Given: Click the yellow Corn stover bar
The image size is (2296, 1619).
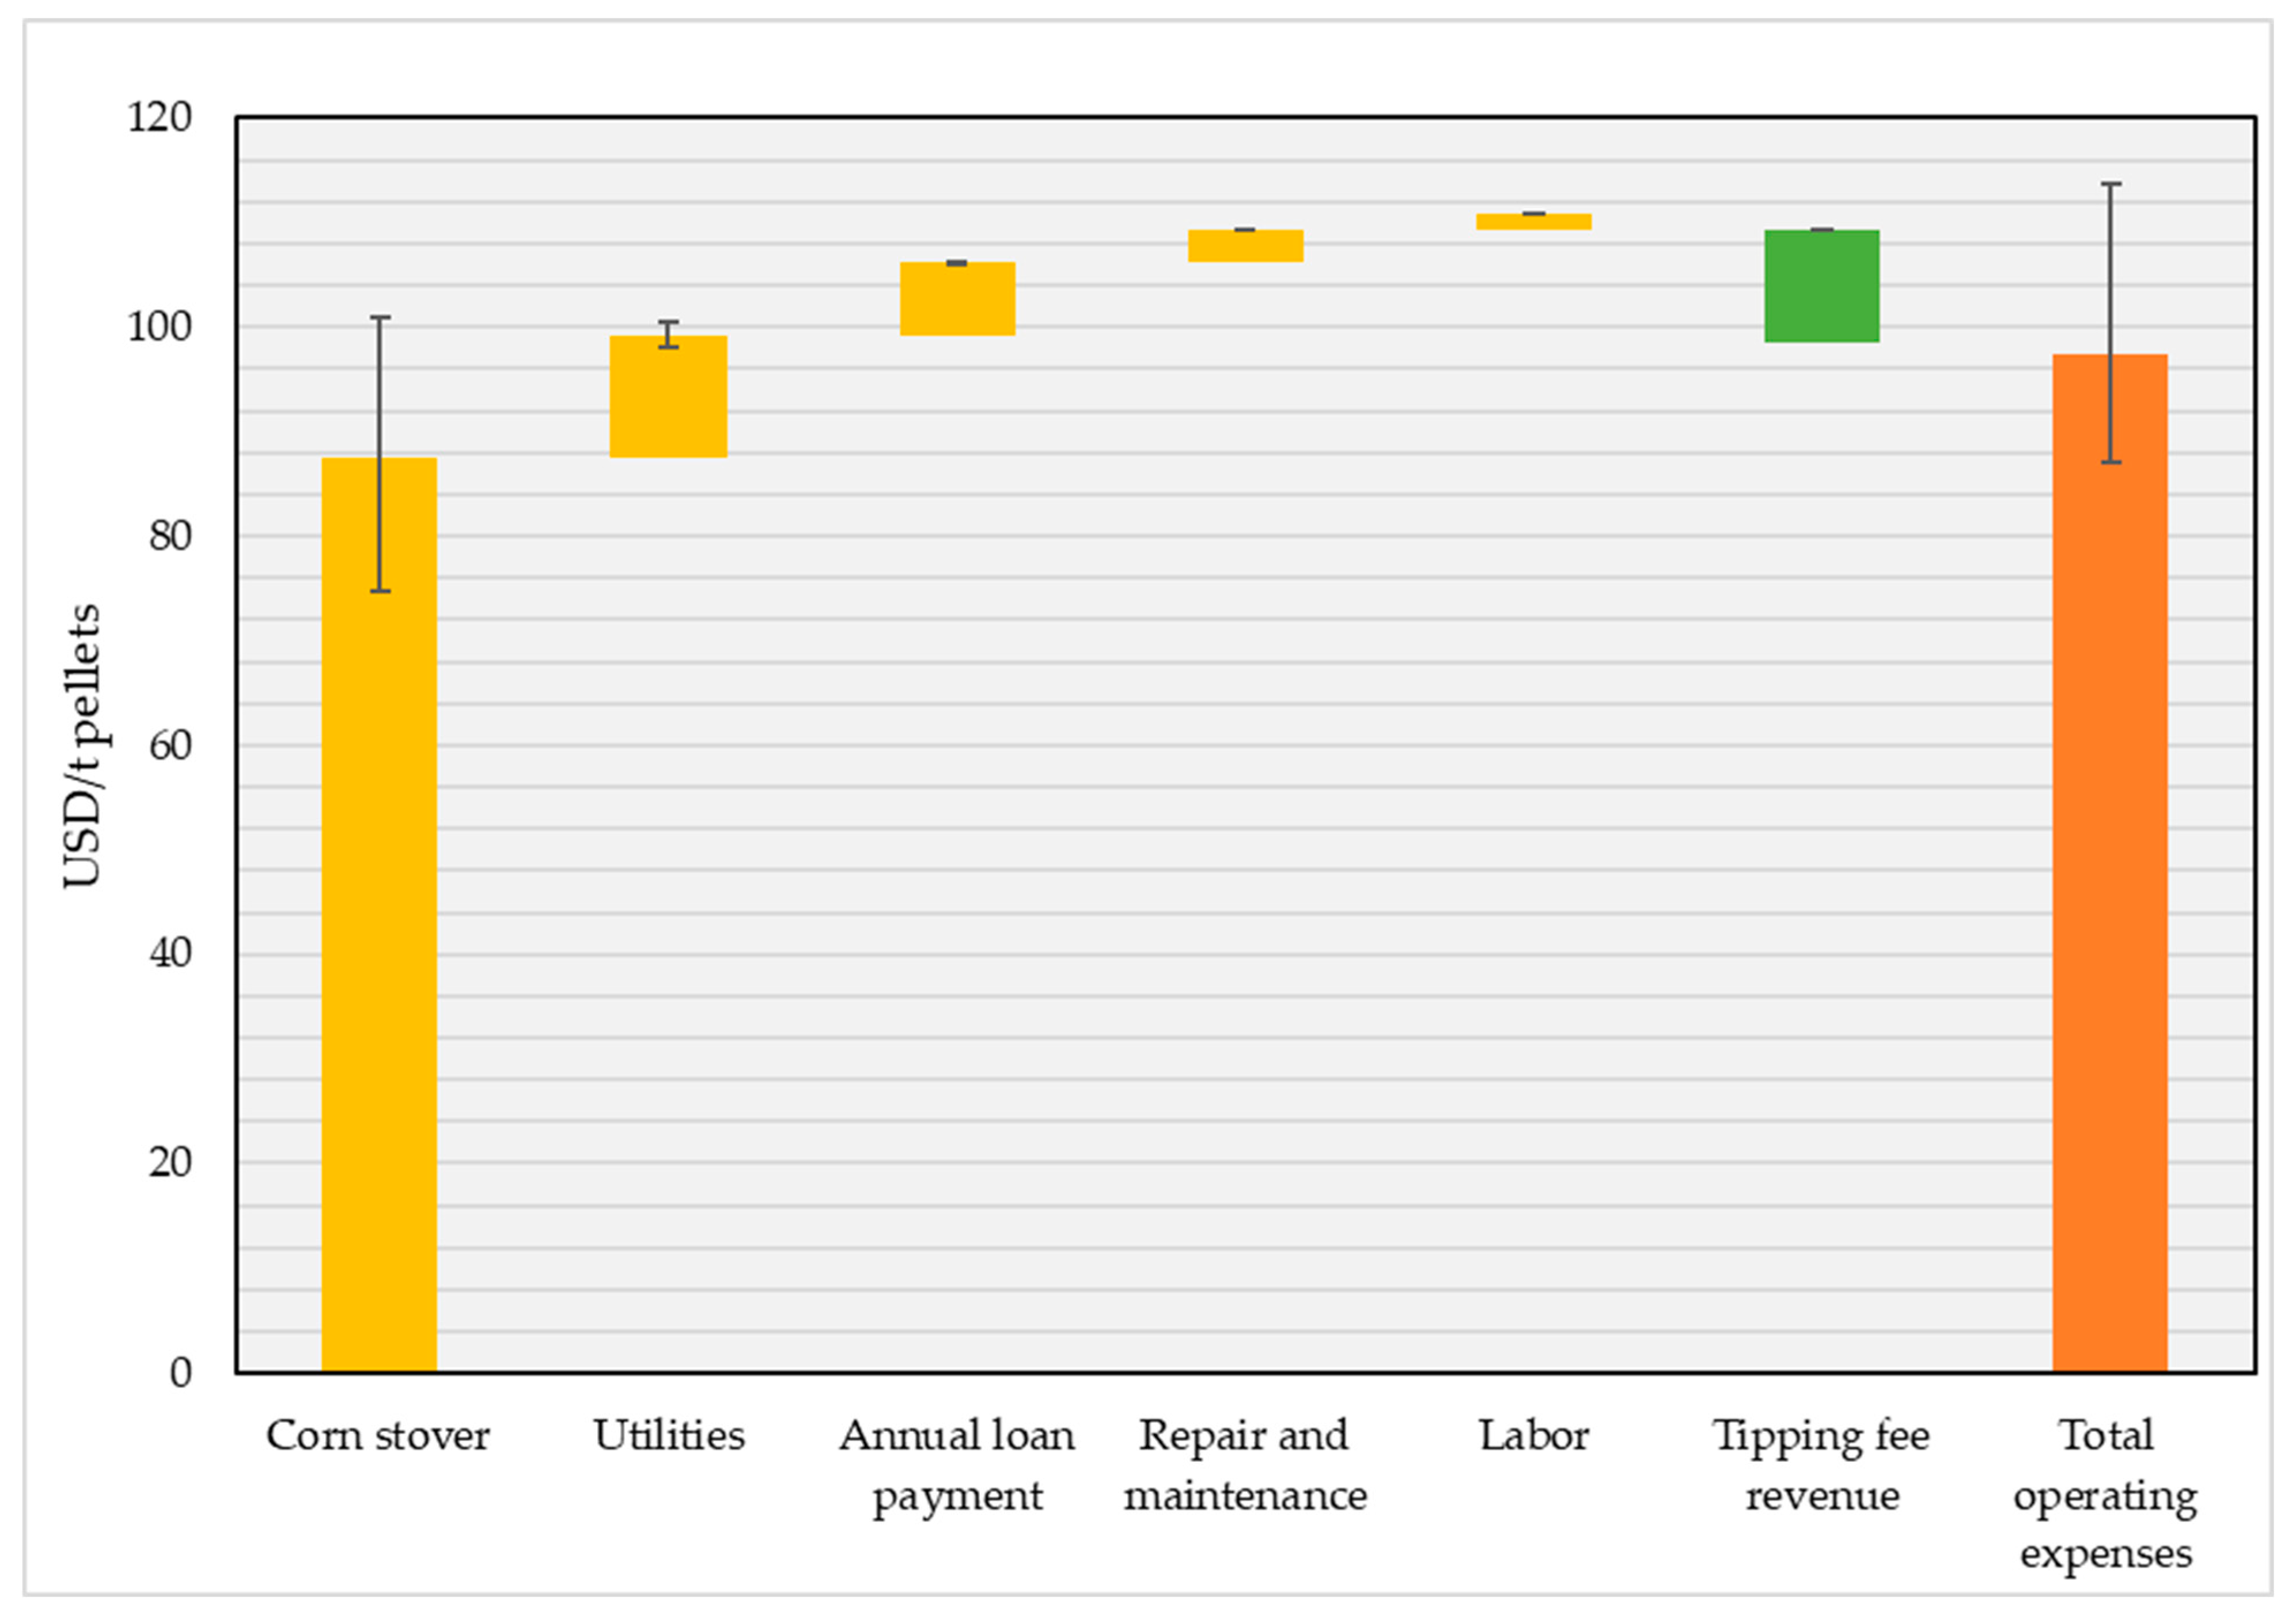Looking at the screenshot, I should pyautogui.click(x=378, y=914).
